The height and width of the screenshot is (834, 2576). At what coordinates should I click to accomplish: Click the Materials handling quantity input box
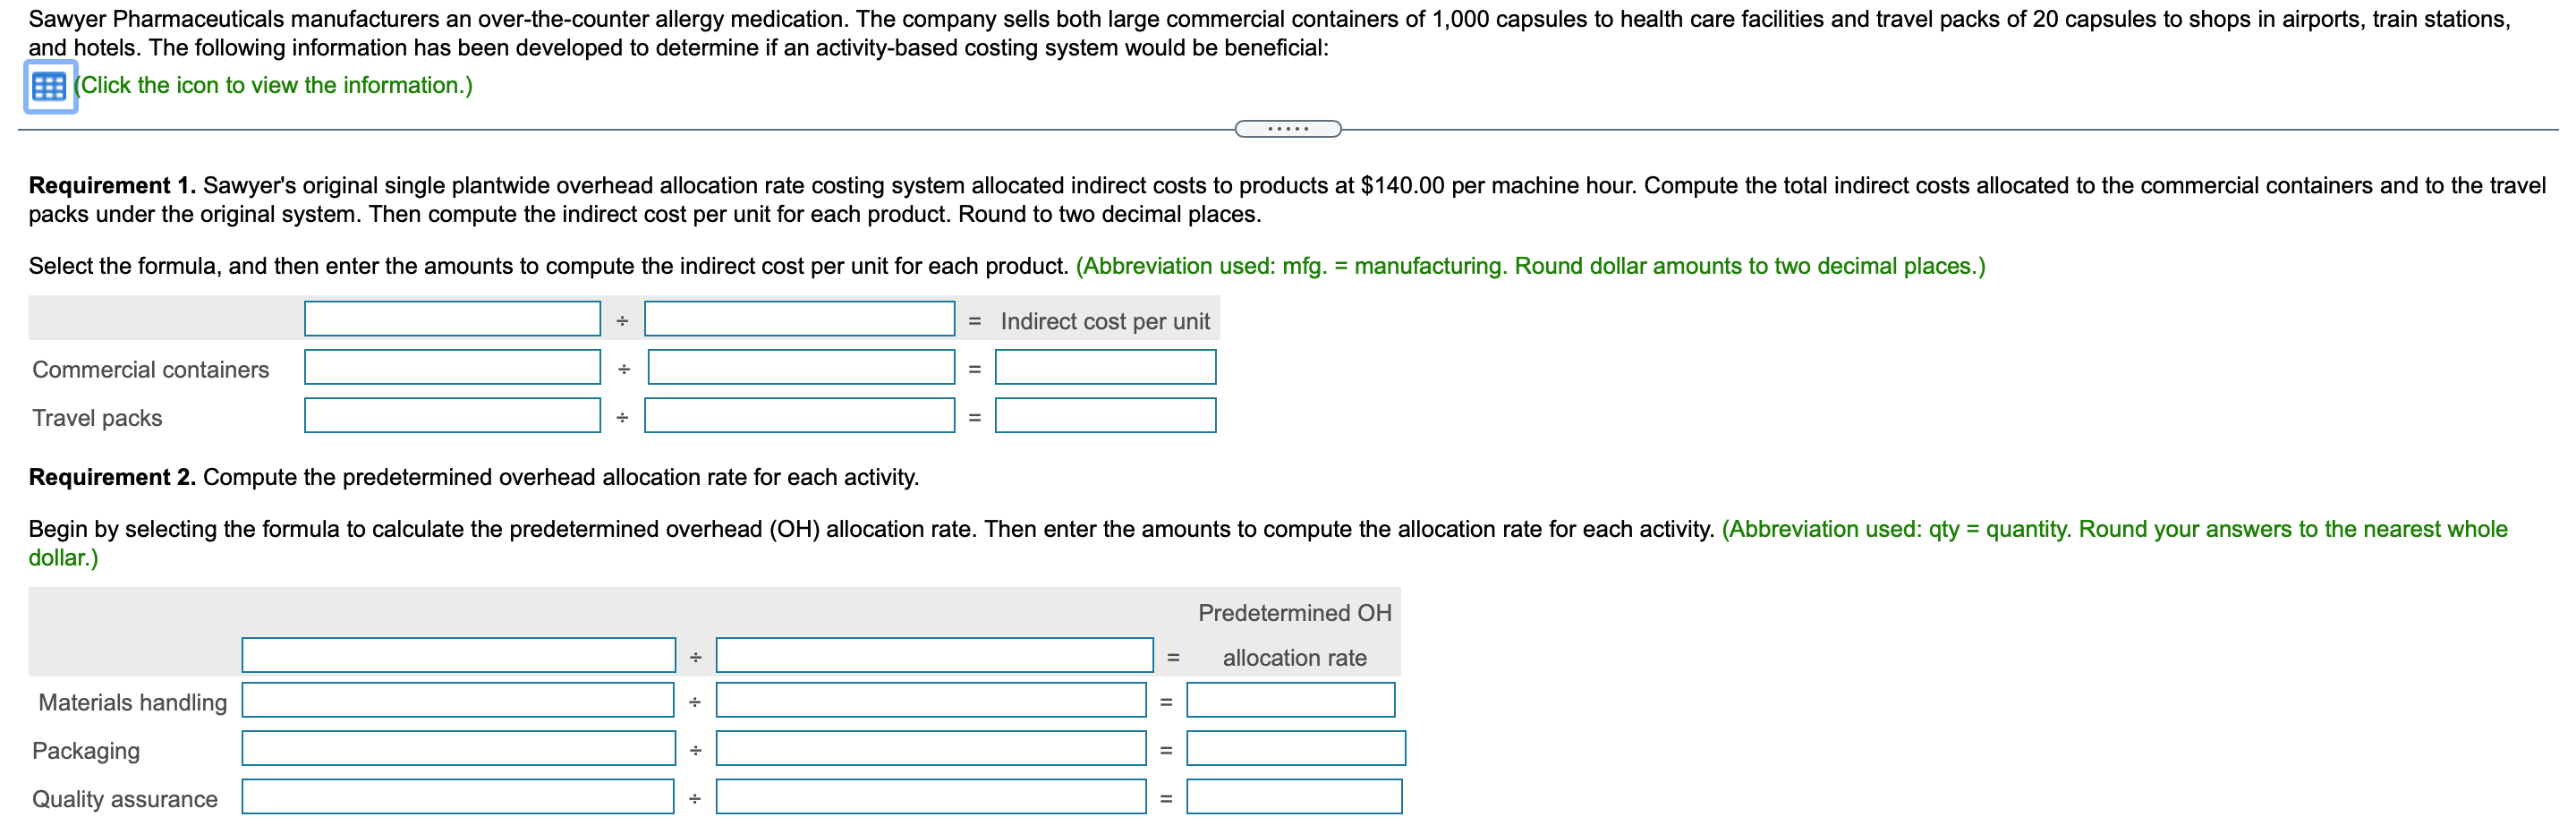click(x=932, y=701)
